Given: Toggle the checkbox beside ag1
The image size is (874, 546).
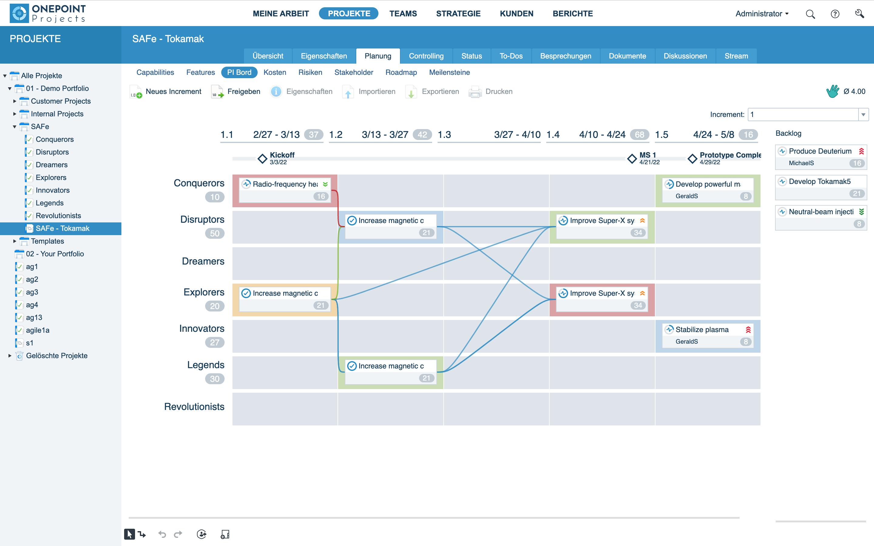Looking at the screenshot, I should coord(19,267).
